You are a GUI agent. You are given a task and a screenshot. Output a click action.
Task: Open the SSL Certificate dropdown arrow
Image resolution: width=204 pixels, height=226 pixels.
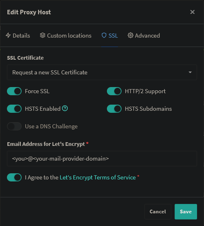tap(190, 72)
